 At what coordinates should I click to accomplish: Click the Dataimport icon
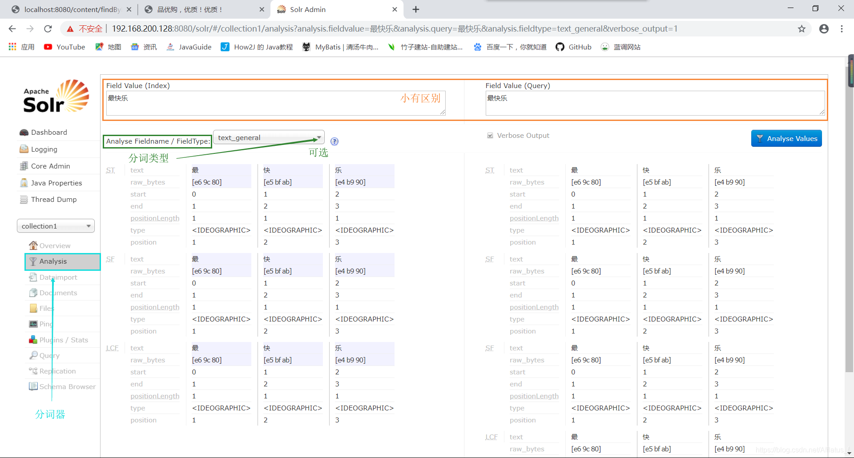point(33,277)
